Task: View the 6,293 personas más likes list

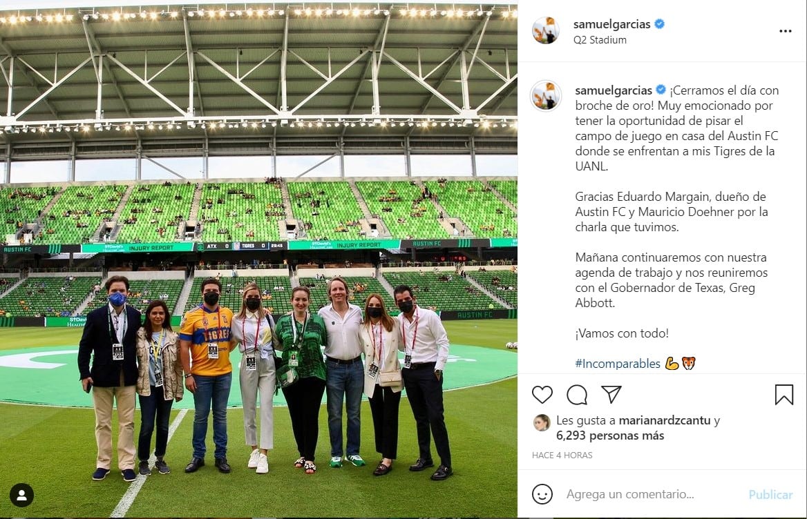Action: pos(610,435)
